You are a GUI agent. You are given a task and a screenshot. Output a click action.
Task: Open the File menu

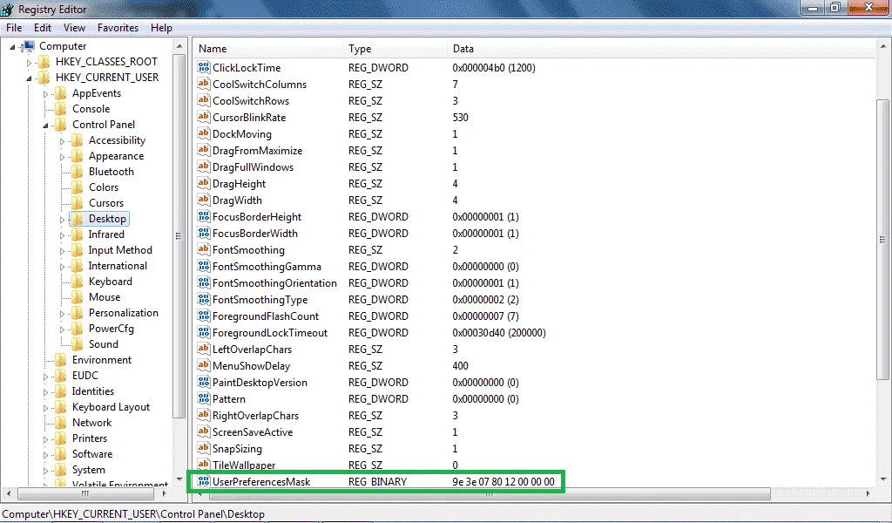point(14,27)
